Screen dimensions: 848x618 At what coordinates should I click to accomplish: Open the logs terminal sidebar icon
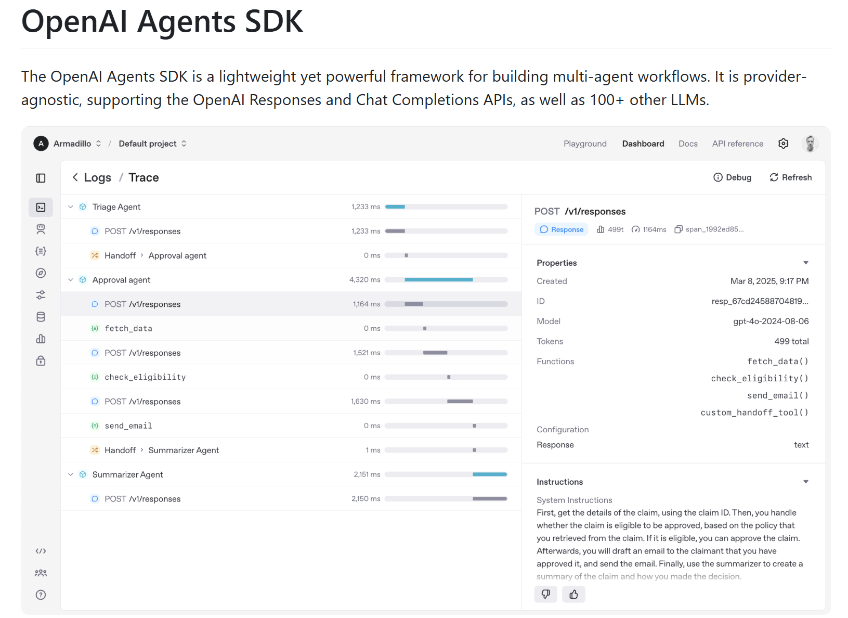pos(41,207)
